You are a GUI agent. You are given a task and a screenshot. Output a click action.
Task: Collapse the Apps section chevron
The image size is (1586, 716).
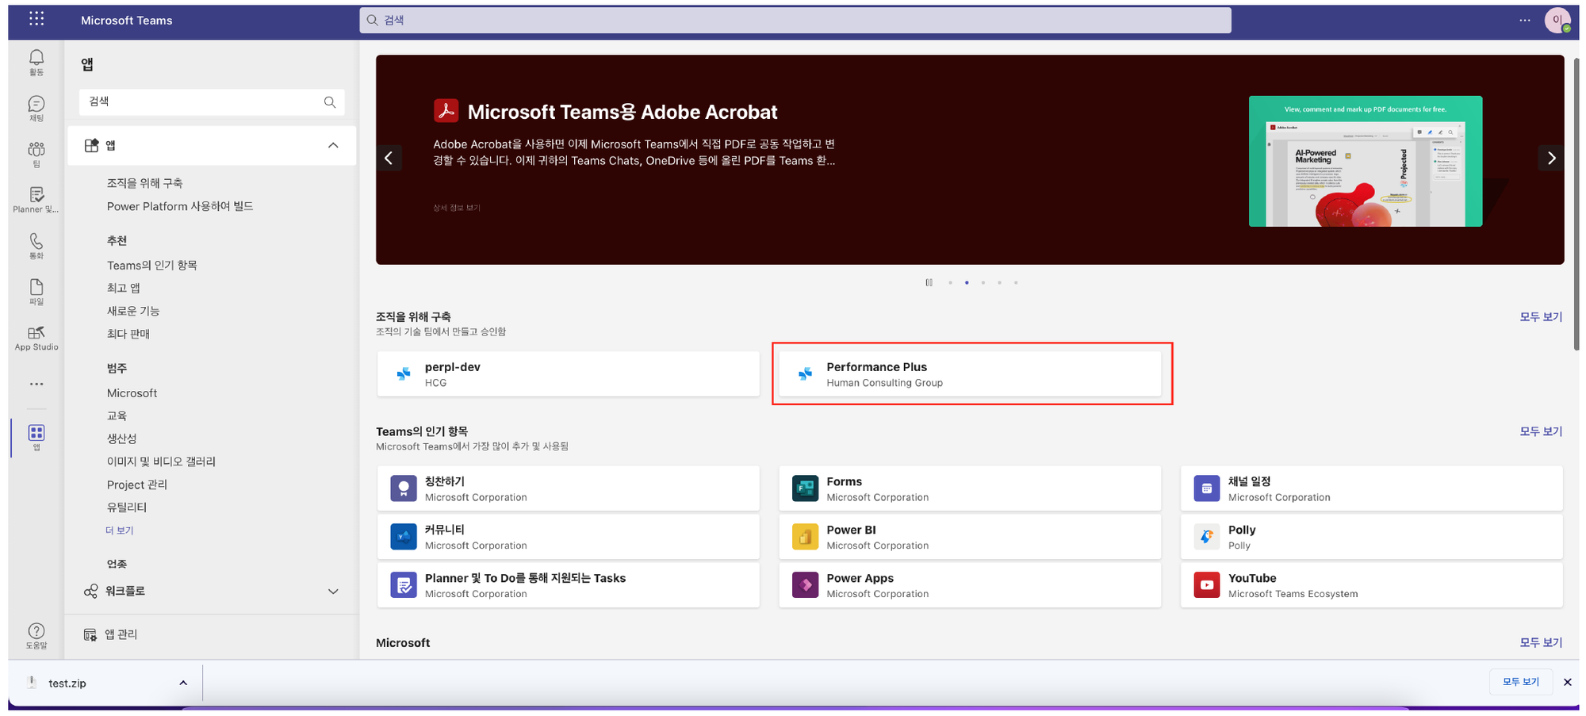tap(333, 145)
